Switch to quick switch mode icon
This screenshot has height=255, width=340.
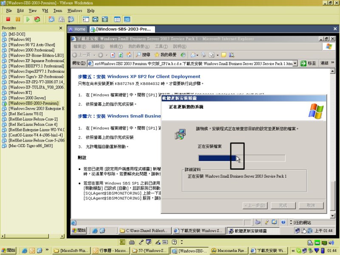(105, 19)
